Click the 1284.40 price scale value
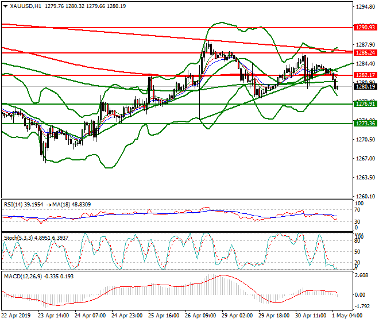This screenshot has width=379, height=322. click(365, 64)
